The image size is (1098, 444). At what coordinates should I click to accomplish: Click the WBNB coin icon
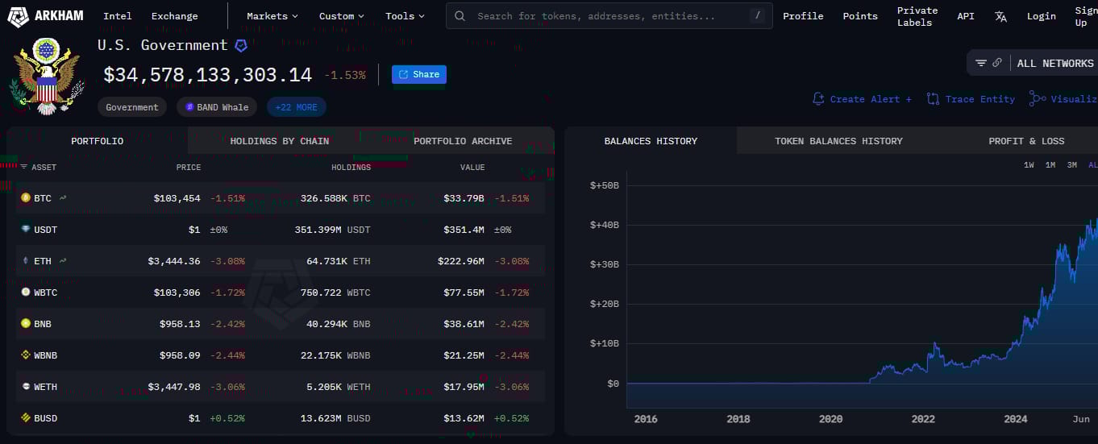pyautogui.click(x=26, y=355)
